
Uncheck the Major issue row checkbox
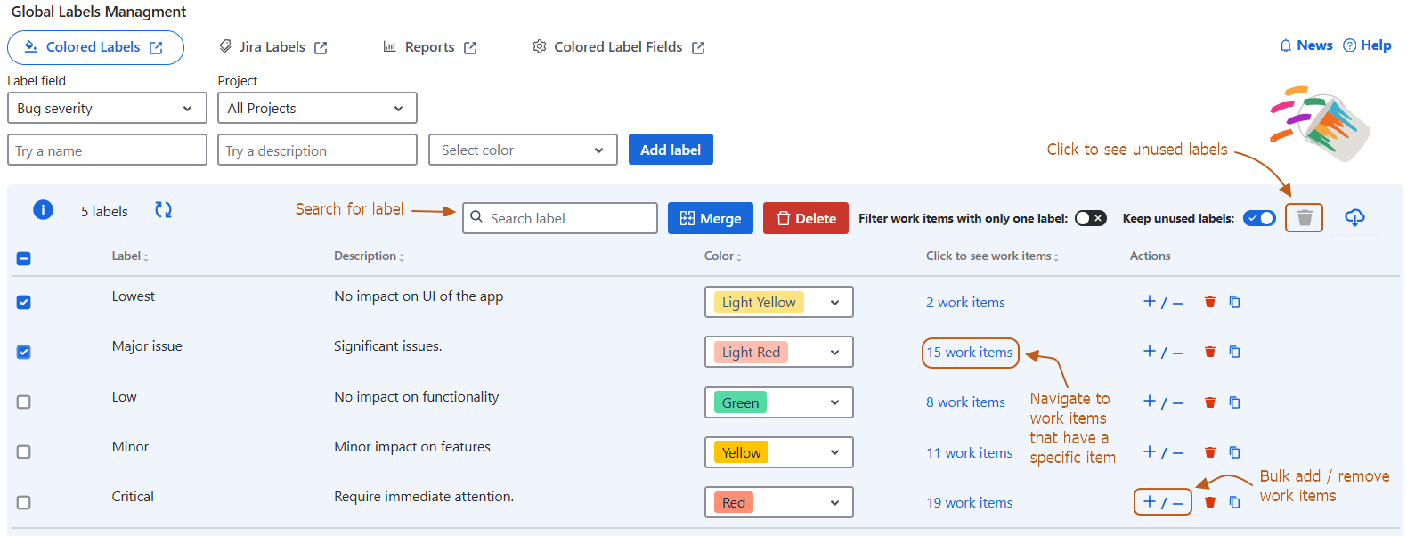(x=24, y=352)
